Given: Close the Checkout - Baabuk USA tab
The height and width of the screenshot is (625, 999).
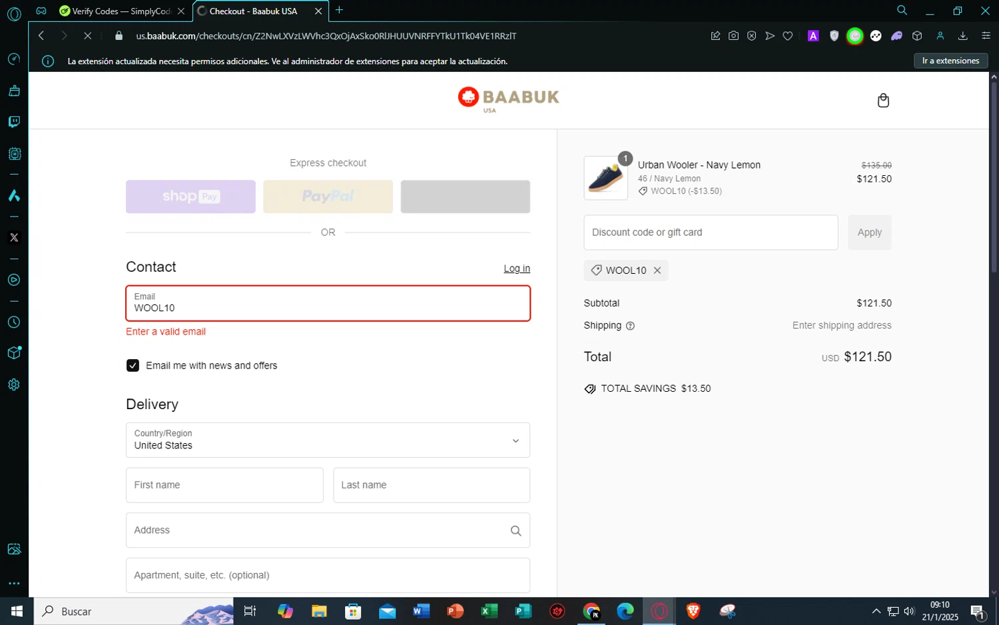Looking at the screenshot, I should (318, 11).
